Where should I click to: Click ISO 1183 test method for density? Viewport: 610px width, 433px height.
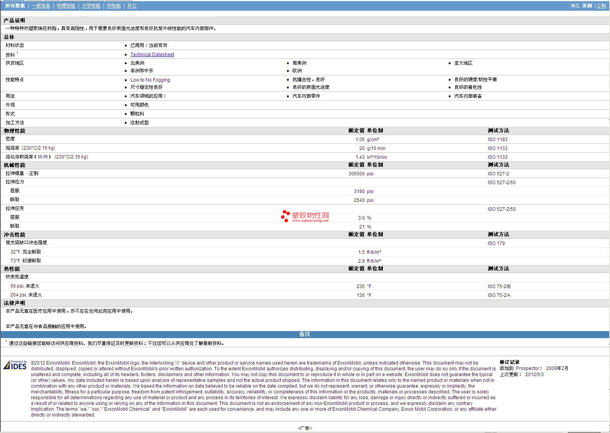tap(497, 140)
